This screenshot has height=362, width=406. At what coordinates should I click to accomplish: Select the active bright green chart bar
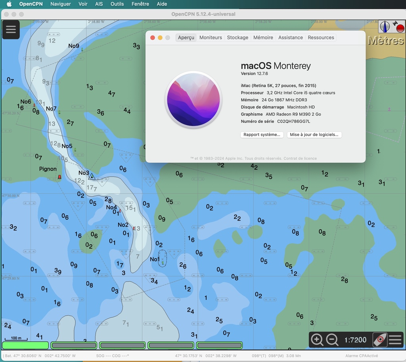click(x=25, y=345)
